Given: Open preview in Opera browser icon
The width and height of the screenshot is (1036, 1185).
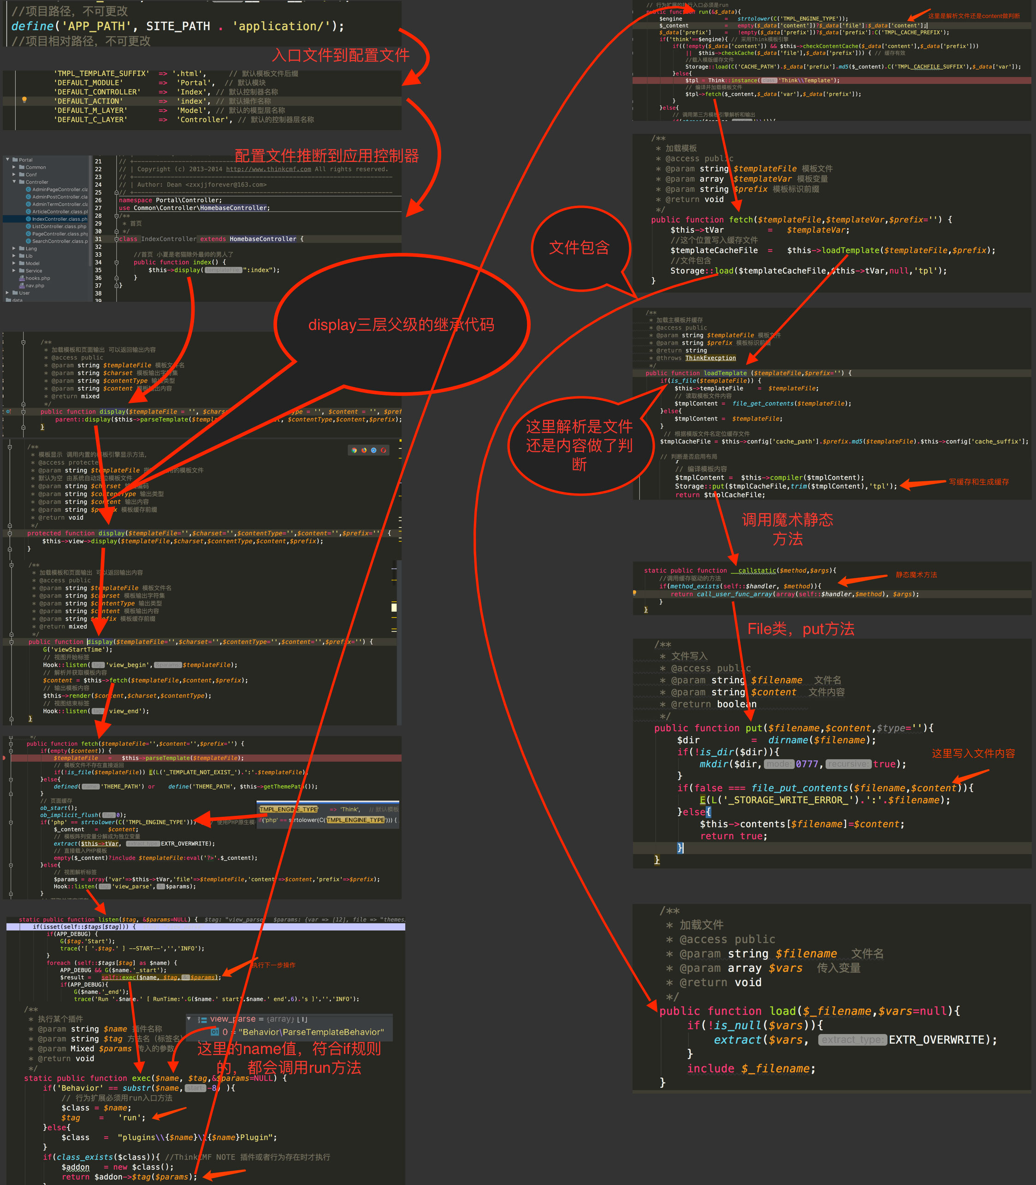Looking at the screenshot, I should (x=384, y=451).
